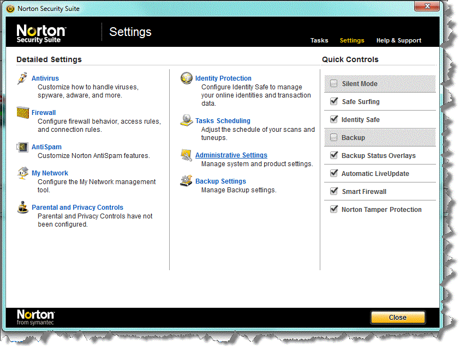The height and width of the screenshot is (347, 460).
Task: Click the Norton Security Suite header logo
Action: coord(41,33)
